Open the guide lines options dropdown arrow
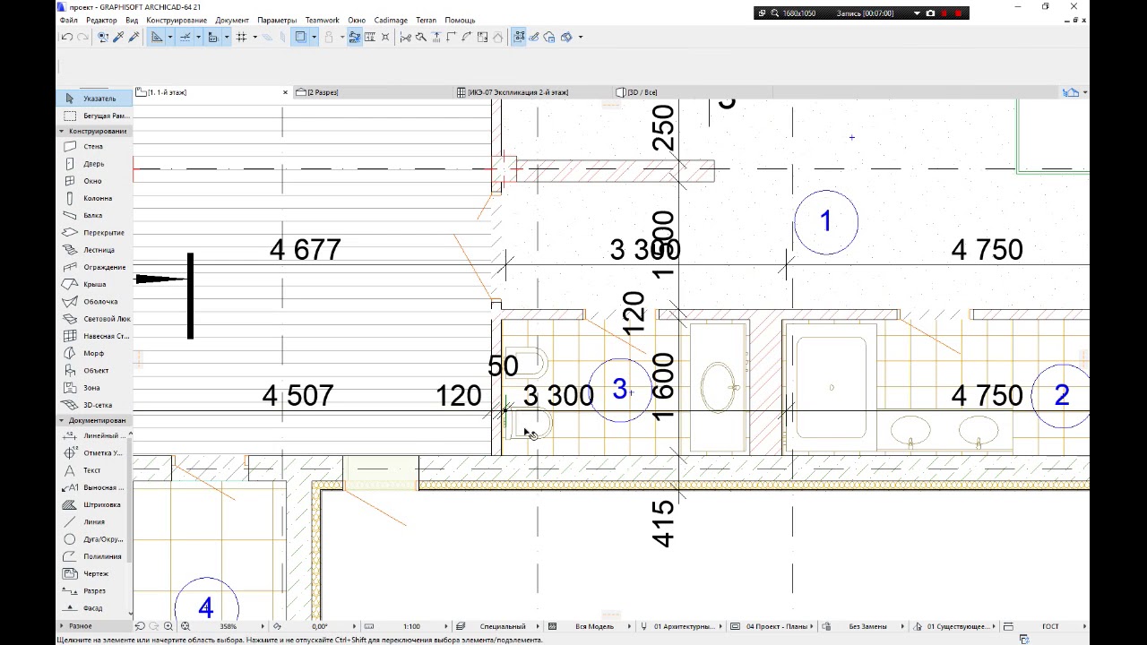 click(169, 37)
